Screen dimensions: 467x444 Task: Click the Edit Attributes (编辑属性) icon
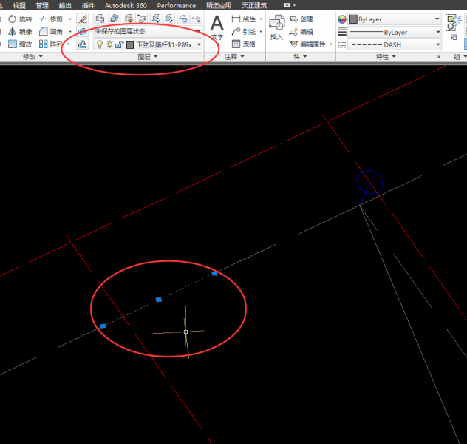click(x=293, y=44)
